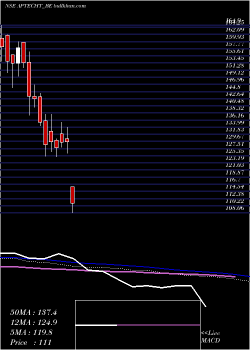This screenshot has height=350, width=250.
Task: Click the 112.38 price axis label
Action: [235, 194]
